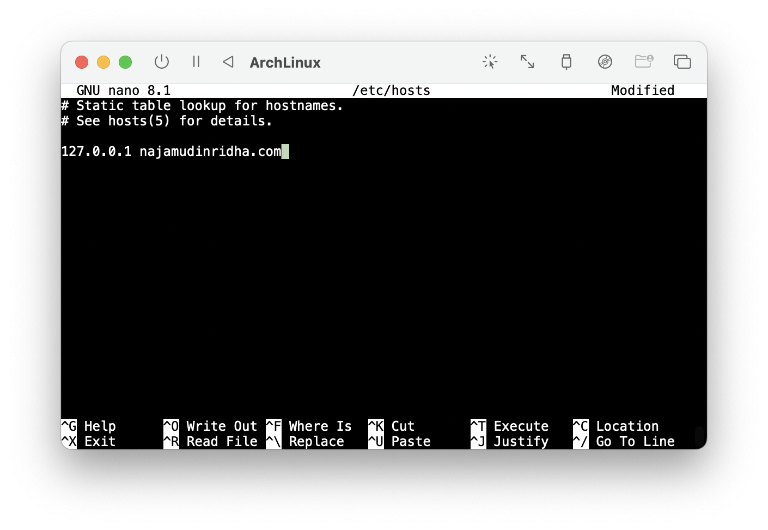Screen dimensions: 768x530
Task: Click the ArchLinux window title
Action: pyautogui.click(x=285, y=63)
